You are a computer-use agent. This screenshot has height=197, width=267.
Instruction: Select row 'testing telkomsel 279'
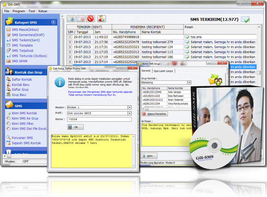point(162,42)
